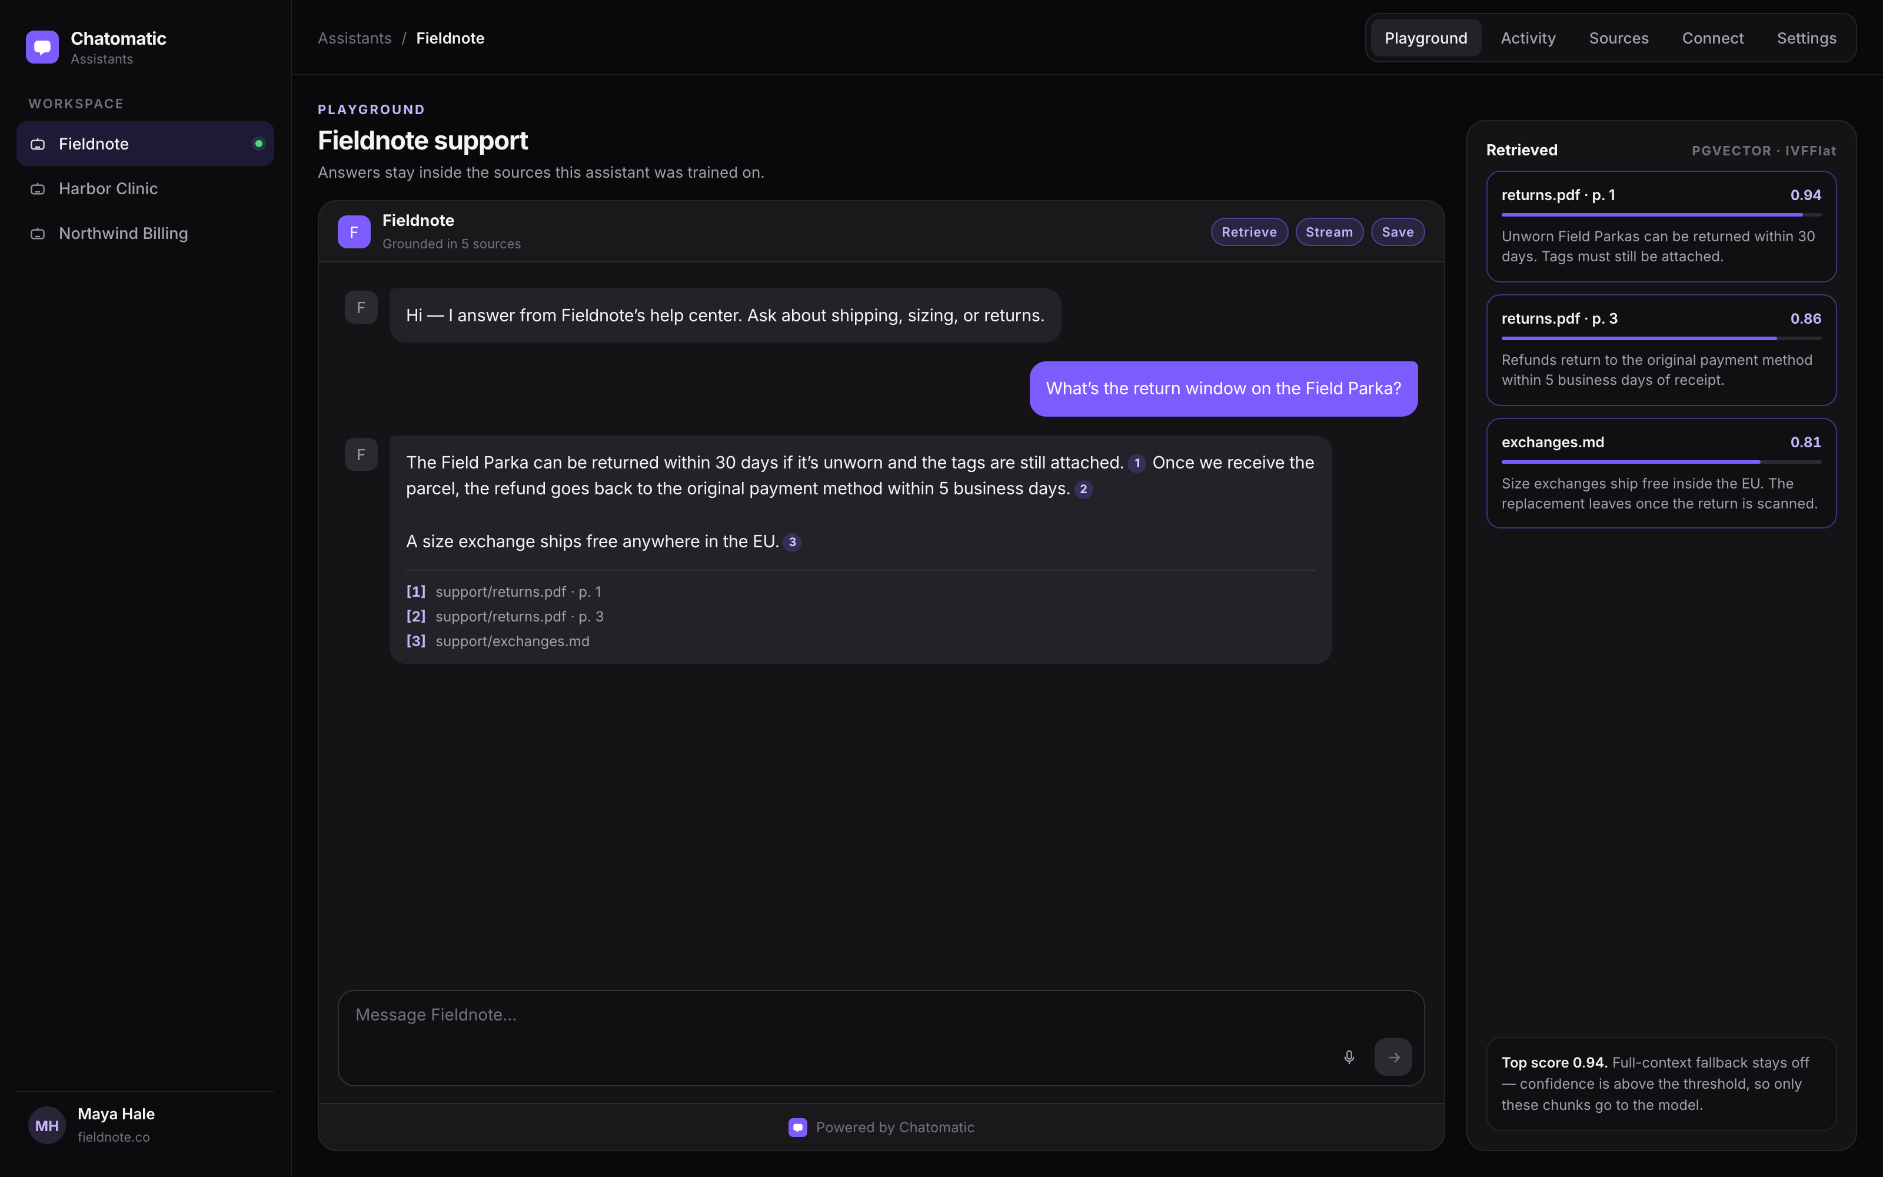Screen dimensions: 1883x1177
Task: Click the 0.86 score value
Action: [x=1805, y=318]
